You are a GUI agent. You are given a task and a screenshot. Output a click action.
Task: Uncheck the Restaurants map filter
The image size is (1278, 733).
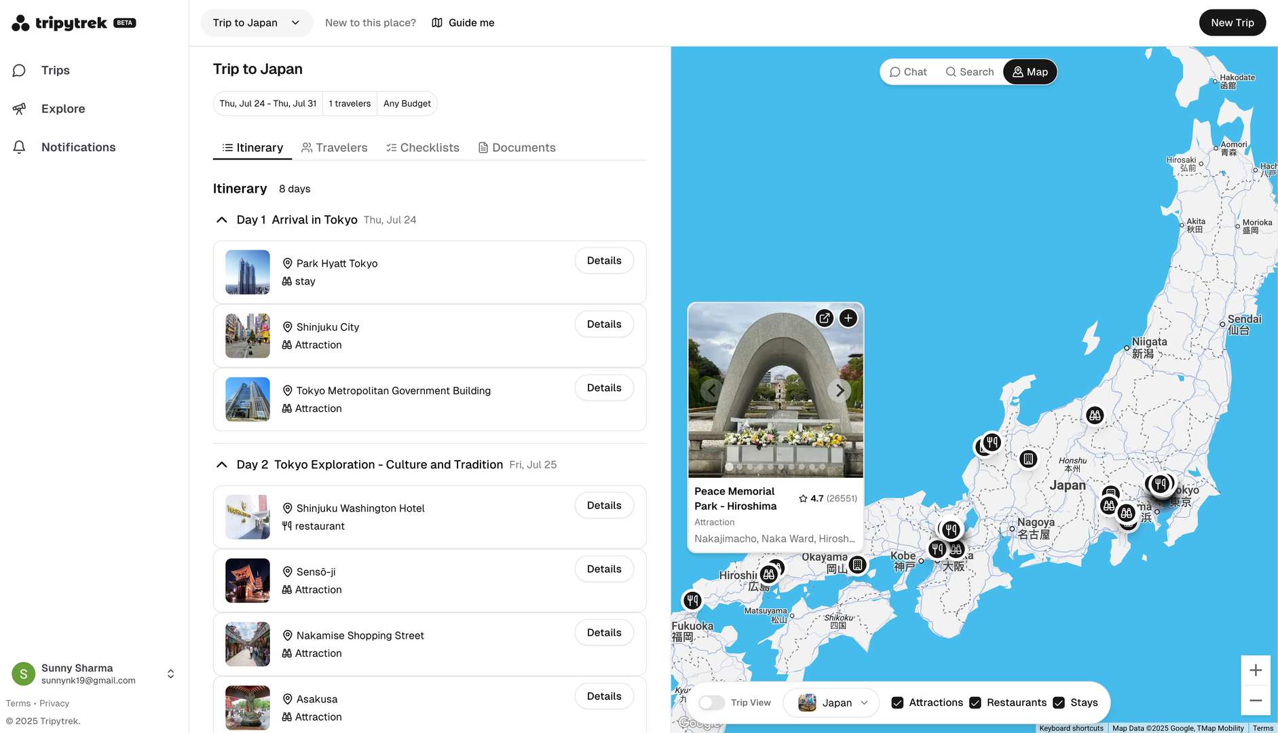(975, 702)
